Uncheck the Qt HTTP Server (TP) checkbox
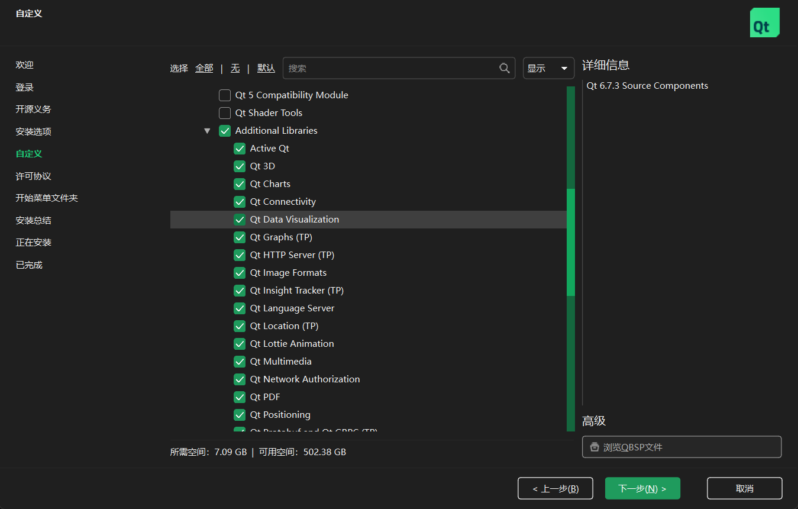The image size is (798, 509). (x=240, y=255)
